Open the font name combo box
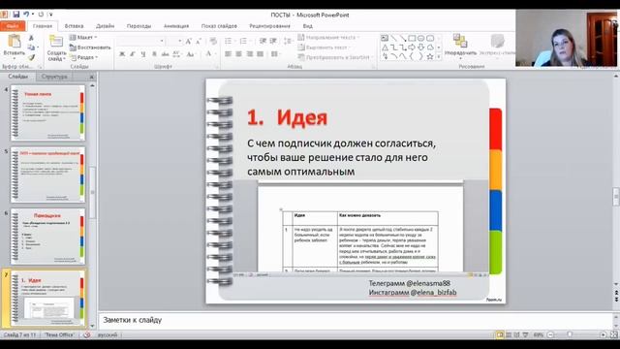Image resolution: width=620 pixels, height=349 pixels. pyautogui.click(x=141, y=41)
